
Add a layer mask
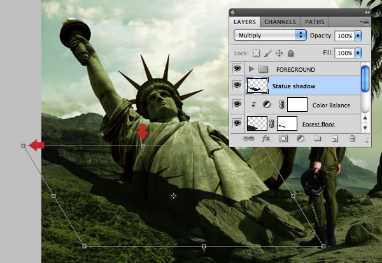(x=283, y=138)
